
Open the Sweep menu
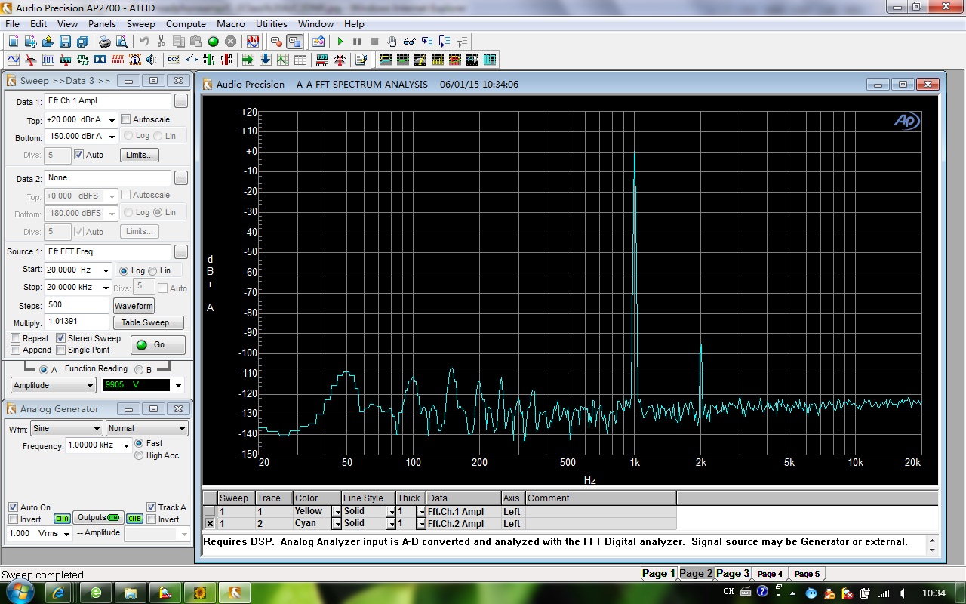point(140,24)
